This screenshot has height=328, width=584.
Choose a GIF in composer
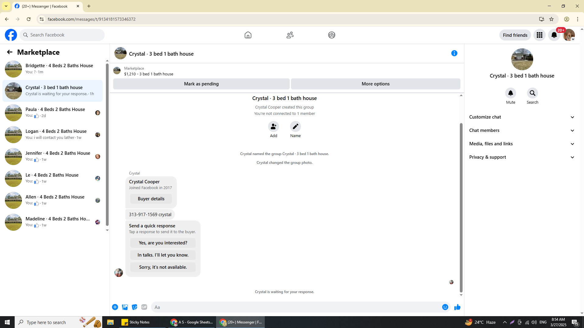144,307
